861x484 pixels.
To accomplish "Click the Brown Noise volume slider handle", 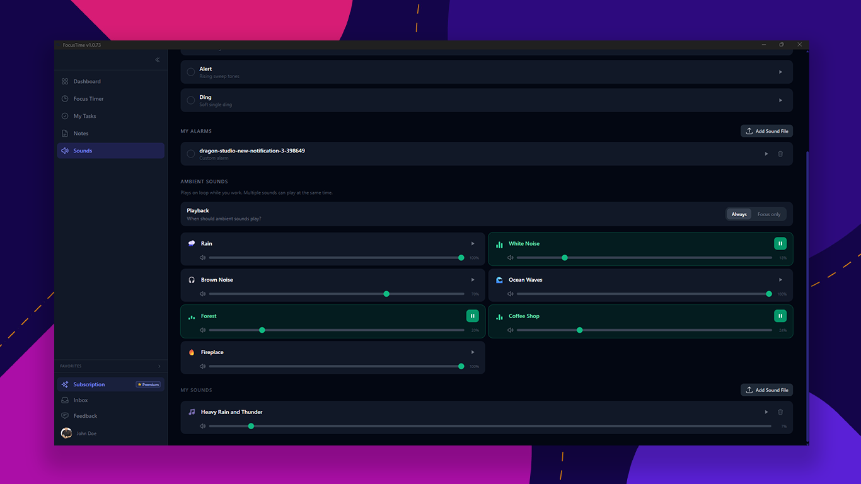I will (x=386, y=294).
